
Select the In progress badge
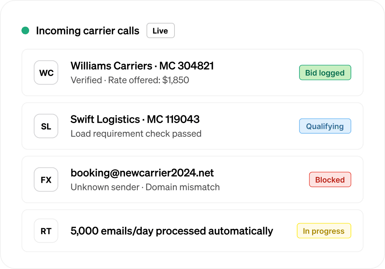[x=324, y=231]
